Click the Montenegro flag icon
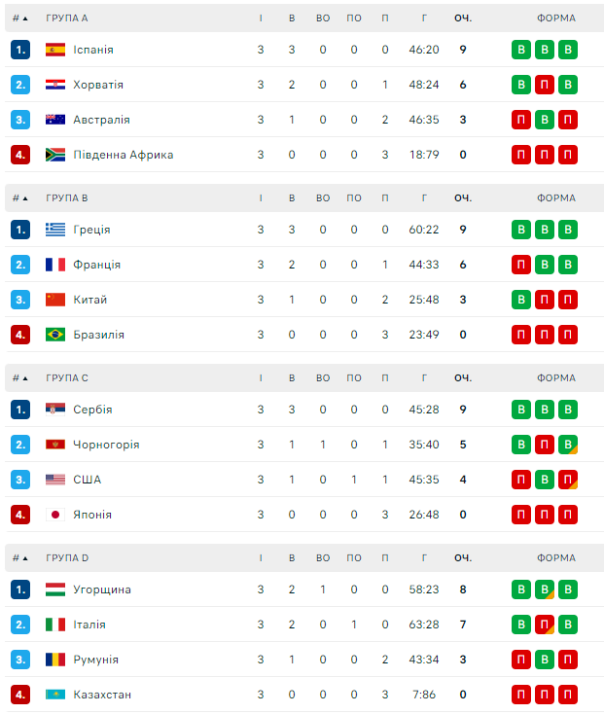This screenshot has height=714, width=604. 55,445
